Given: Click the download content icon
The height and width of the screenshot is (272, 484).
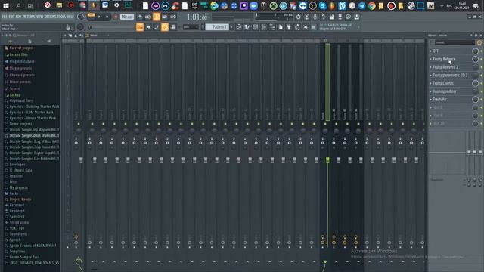Looking at the screenshot, I should pyautogui.click(x=356, y=17).
